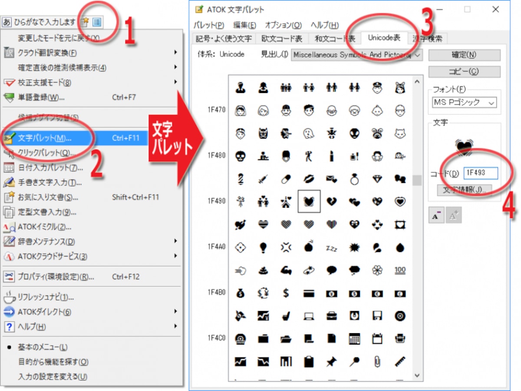Choose the light bulb character

coord(263,247)
